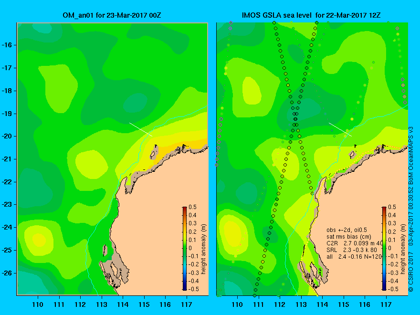Click the OM_an01 "height anomaly (m)" colorbar label
420x315 pixels.
204,249
